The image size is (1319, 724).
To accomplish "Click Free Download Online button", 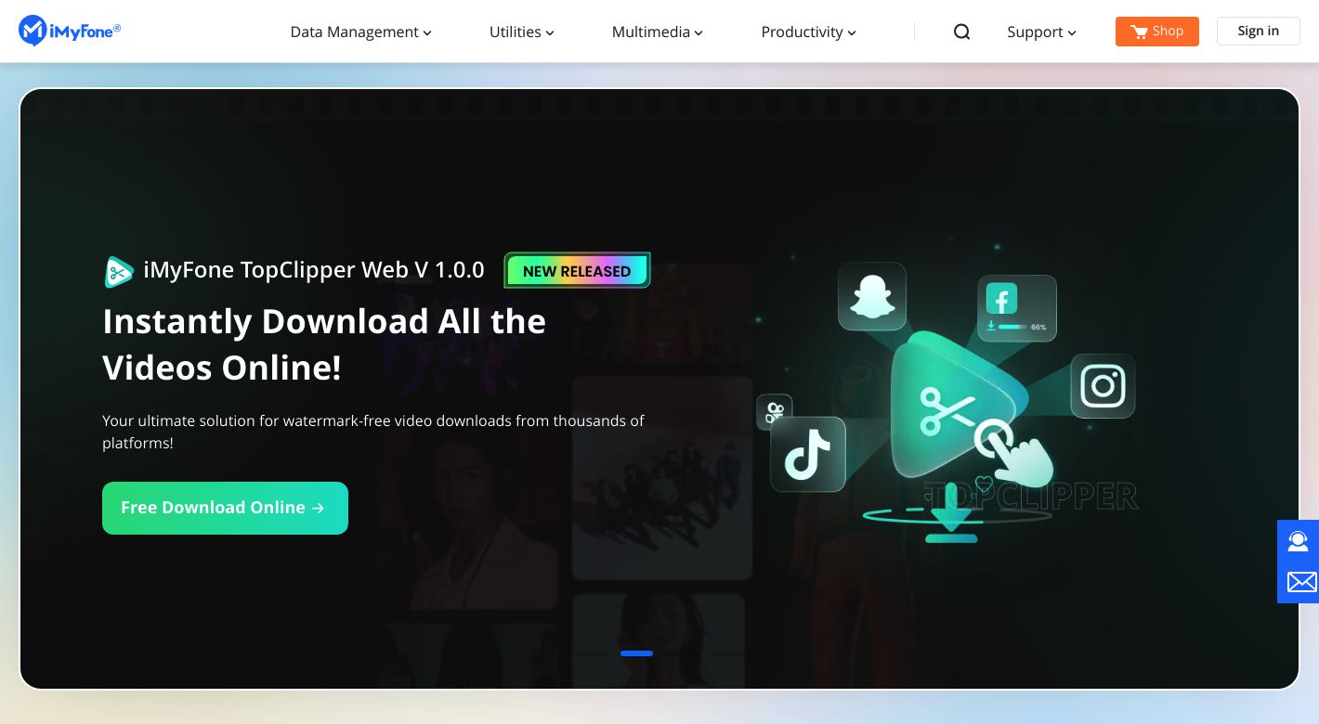I will point(225,508).
